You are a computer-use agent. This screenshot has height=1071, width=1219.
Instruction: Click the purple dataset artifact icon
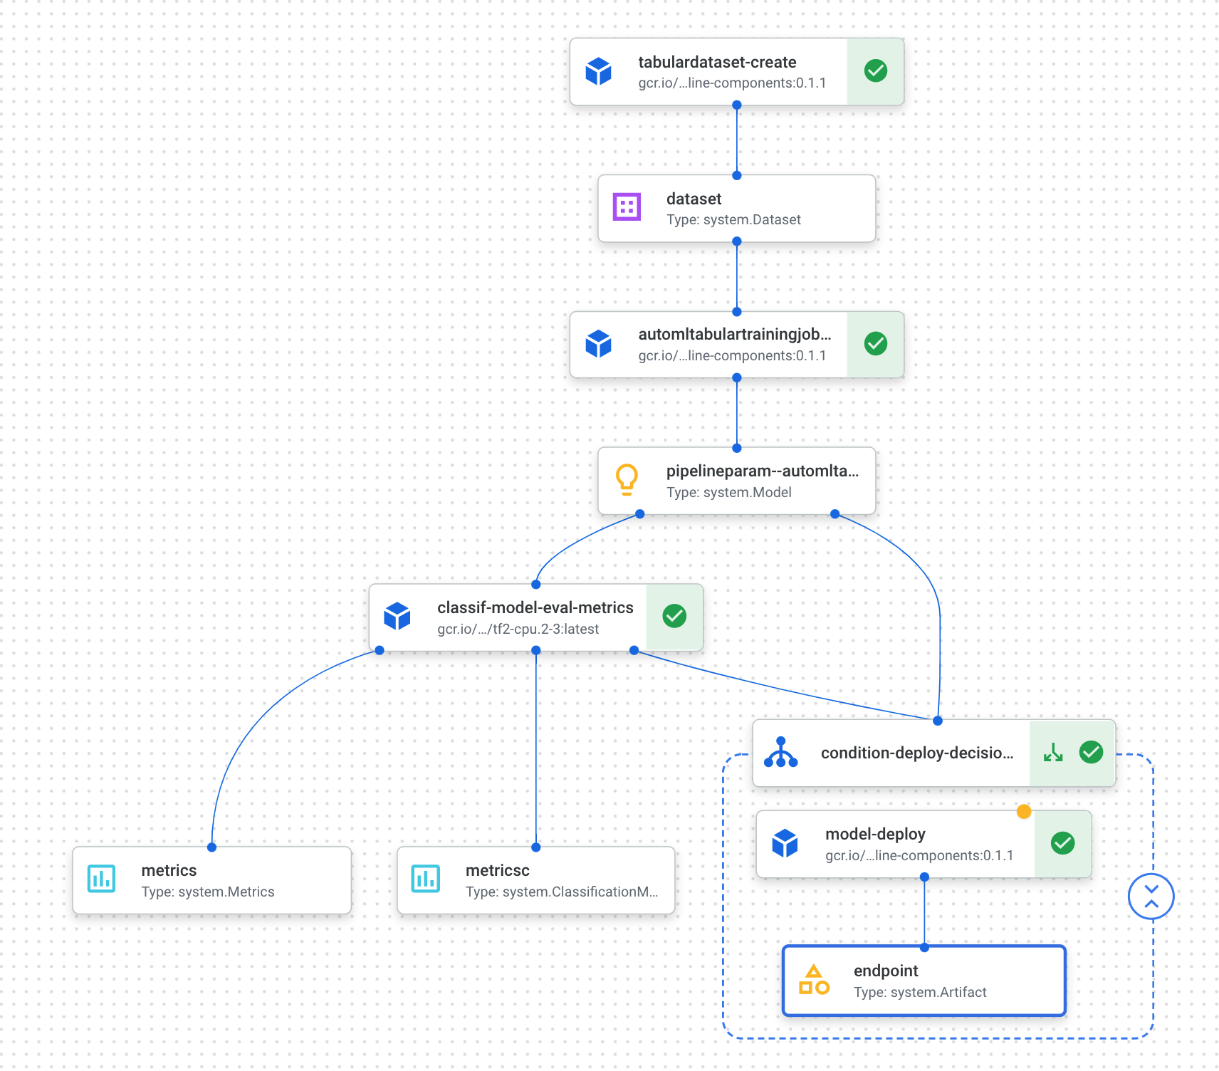[625, 207]
